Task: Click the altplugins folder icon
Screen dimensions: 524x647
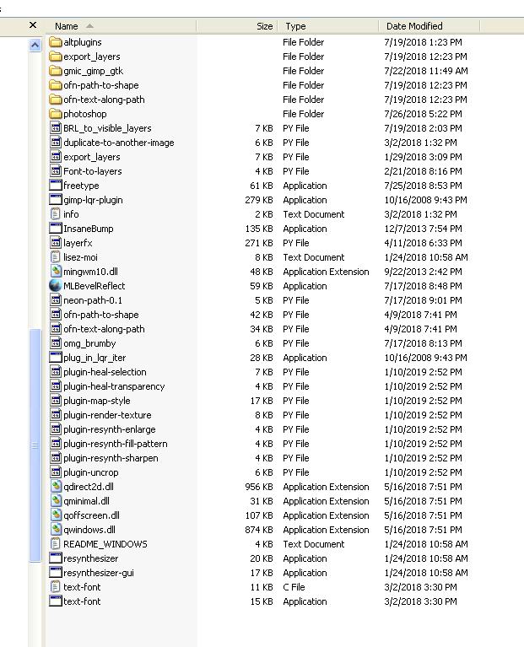Action: point(56,42)
